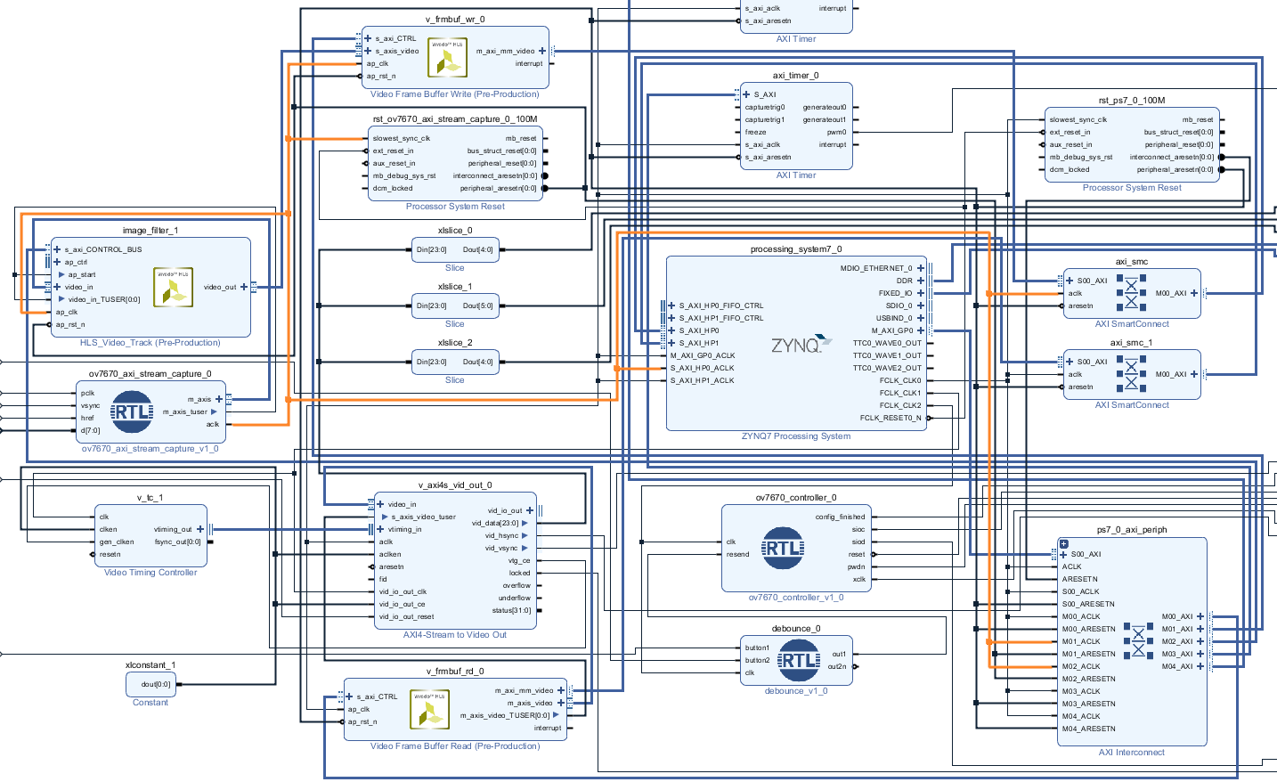
Task: Click the RTL logo in ov7670_controller_0
Action: [783, 549]
